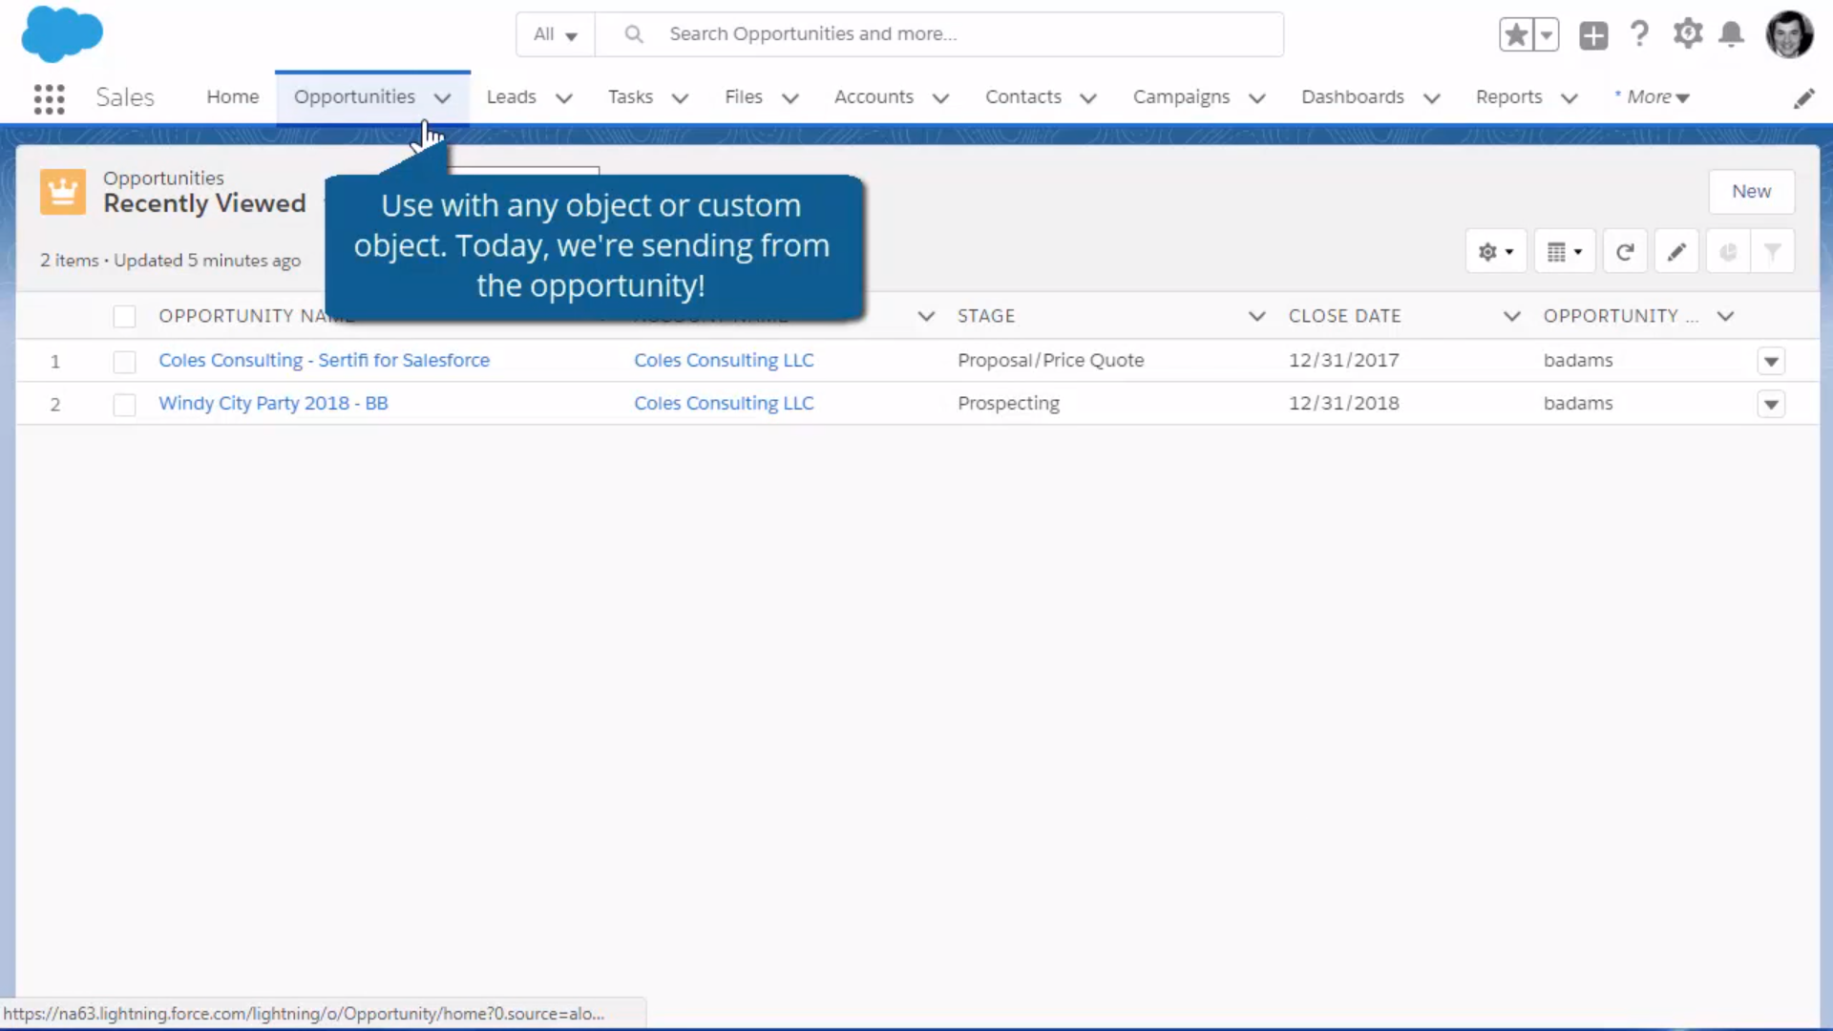Check the select-all checkbox in table header
Image resolution: width=1833 pixels, height=1031 pixels.
click(x=124, y=316)
